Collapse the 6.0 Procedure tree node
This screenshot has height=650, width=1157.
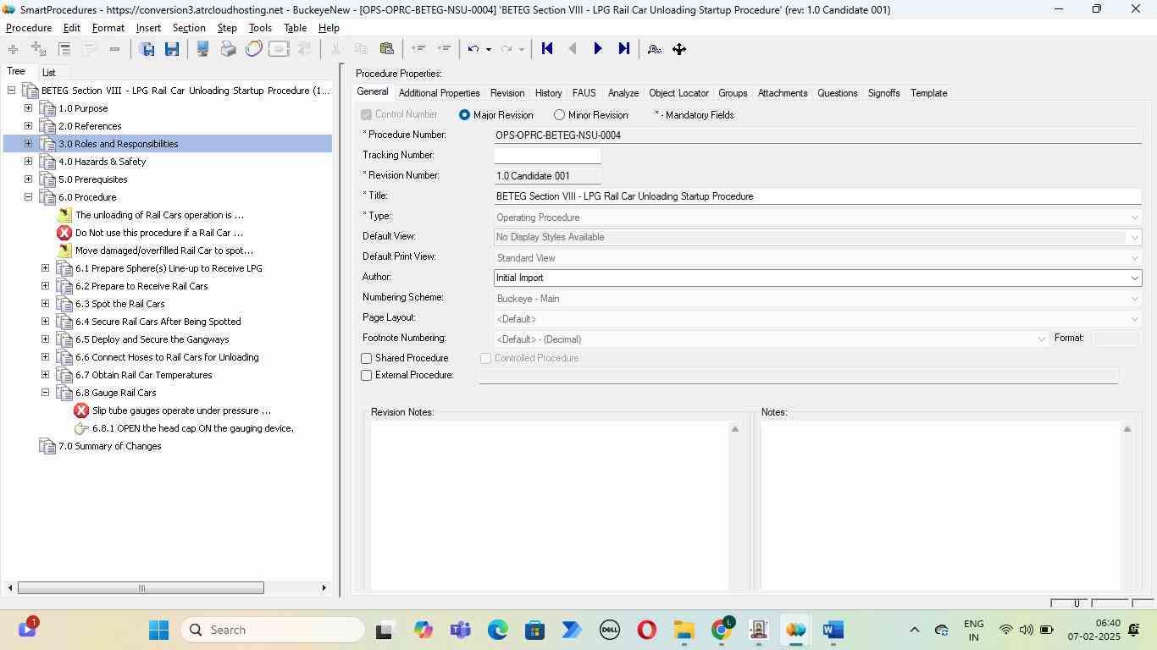tap(28, 197)
